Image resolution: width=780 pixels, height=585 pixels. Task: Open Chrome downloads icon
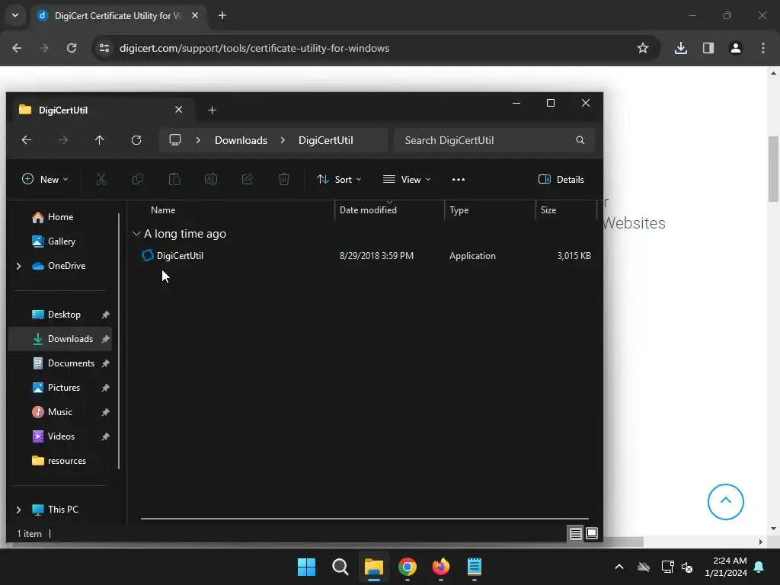click(x=681, y=48)
